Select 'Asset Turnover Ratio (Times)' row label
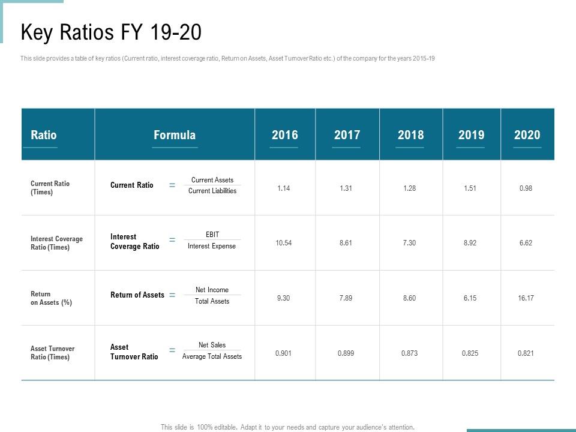Image resolution: width=576 pixels, height=432 pixels. (53, 353)
